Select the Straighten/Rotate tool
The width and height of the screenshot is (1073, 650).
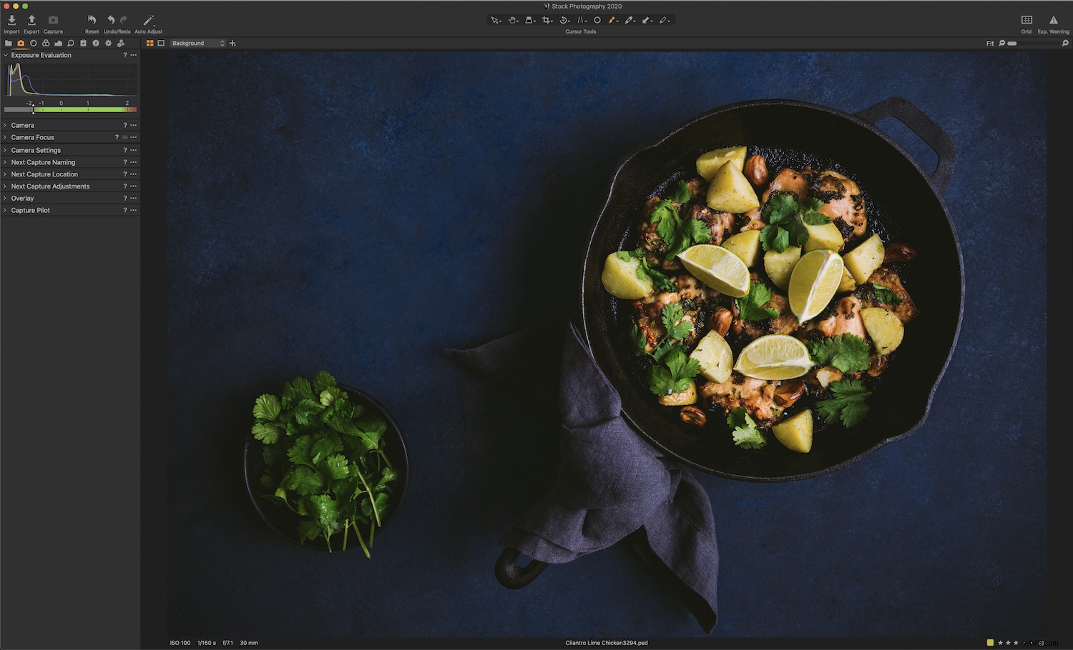point(564,20)
